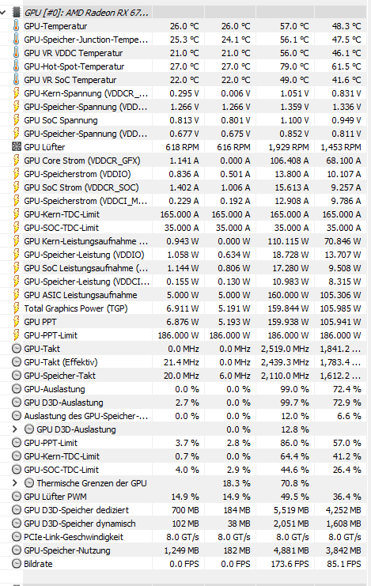371x586 pixels.
Task: Collapse the GPU [#0] AMD Radeon section
Action: [x=3, y=13]
